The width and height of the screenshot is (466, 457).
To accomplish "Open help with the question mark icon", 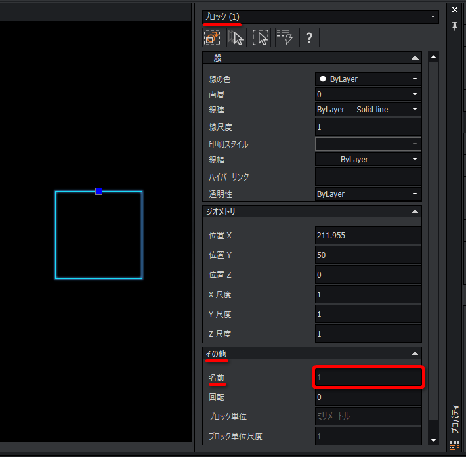I will pos(309,37).
